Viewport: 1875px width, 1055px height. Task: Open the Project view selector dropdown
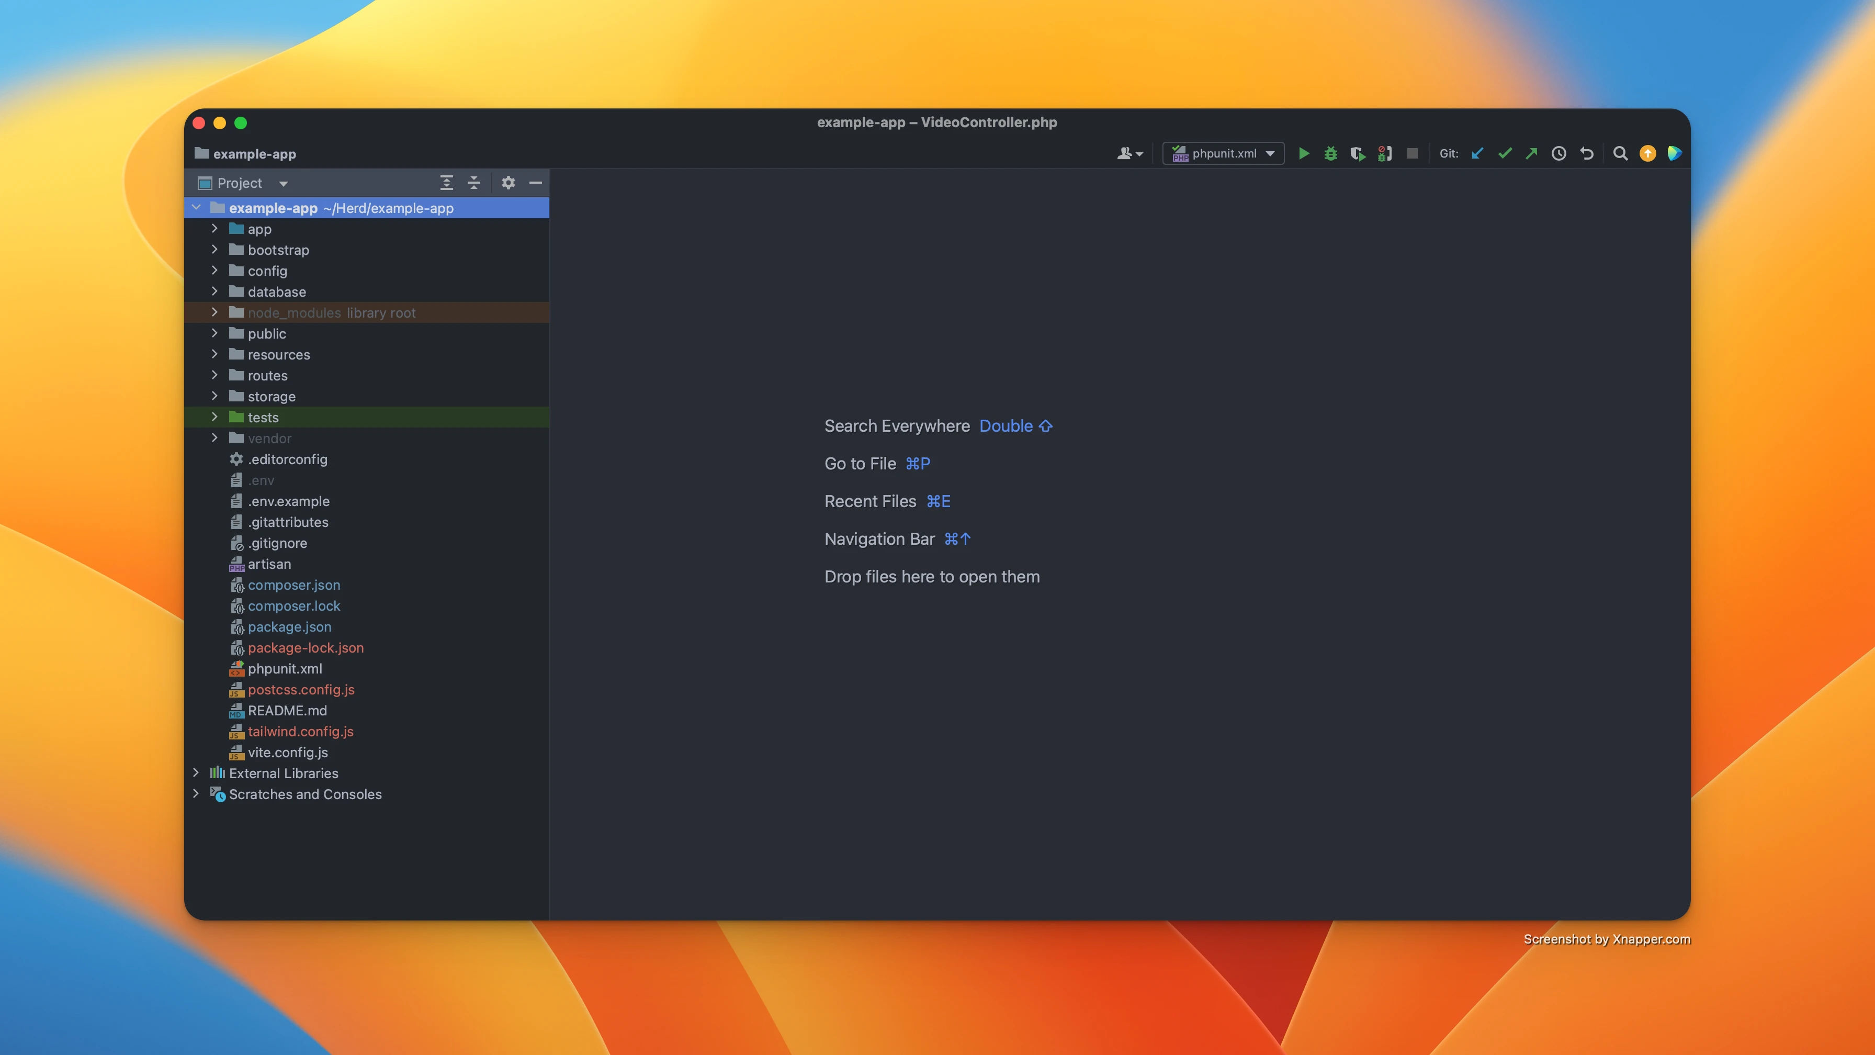coord(243,184)
